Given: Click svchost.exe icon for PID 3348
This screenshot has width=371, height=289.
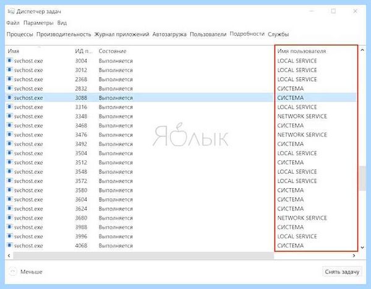Looking at the screenshot, I should click(x=9, y=116).
